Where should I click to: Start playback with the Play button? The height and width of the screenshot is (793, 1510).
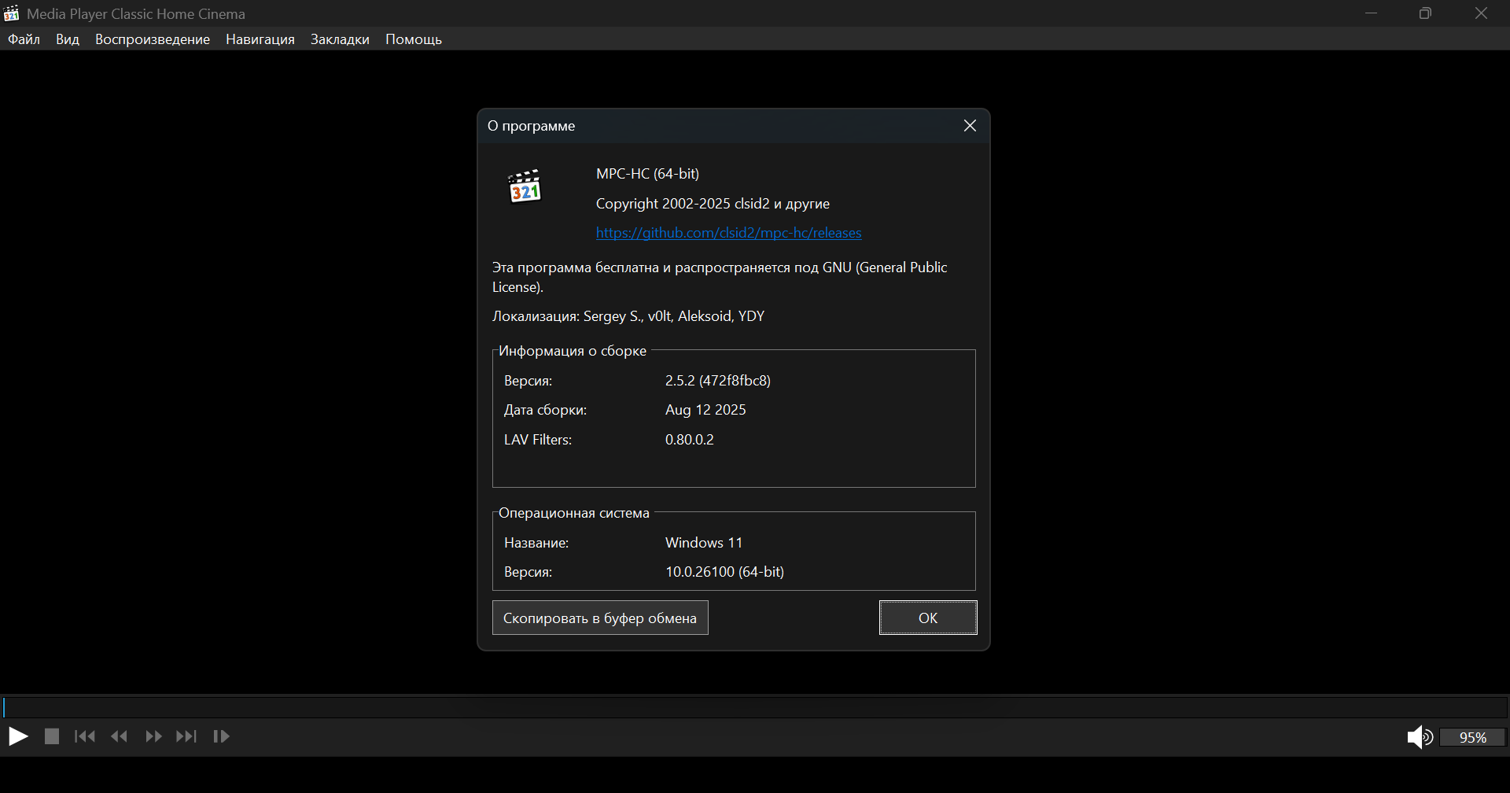18,736
